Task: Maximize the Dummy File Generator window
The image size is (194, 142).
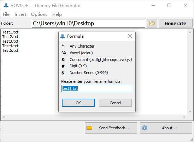Action: point(169,5)
